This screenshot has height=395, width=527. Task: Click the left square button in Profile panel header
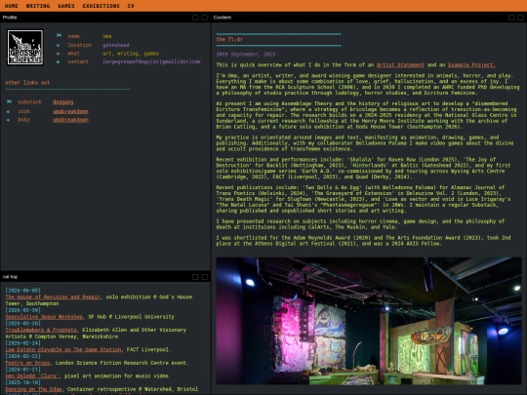point(195,18)
